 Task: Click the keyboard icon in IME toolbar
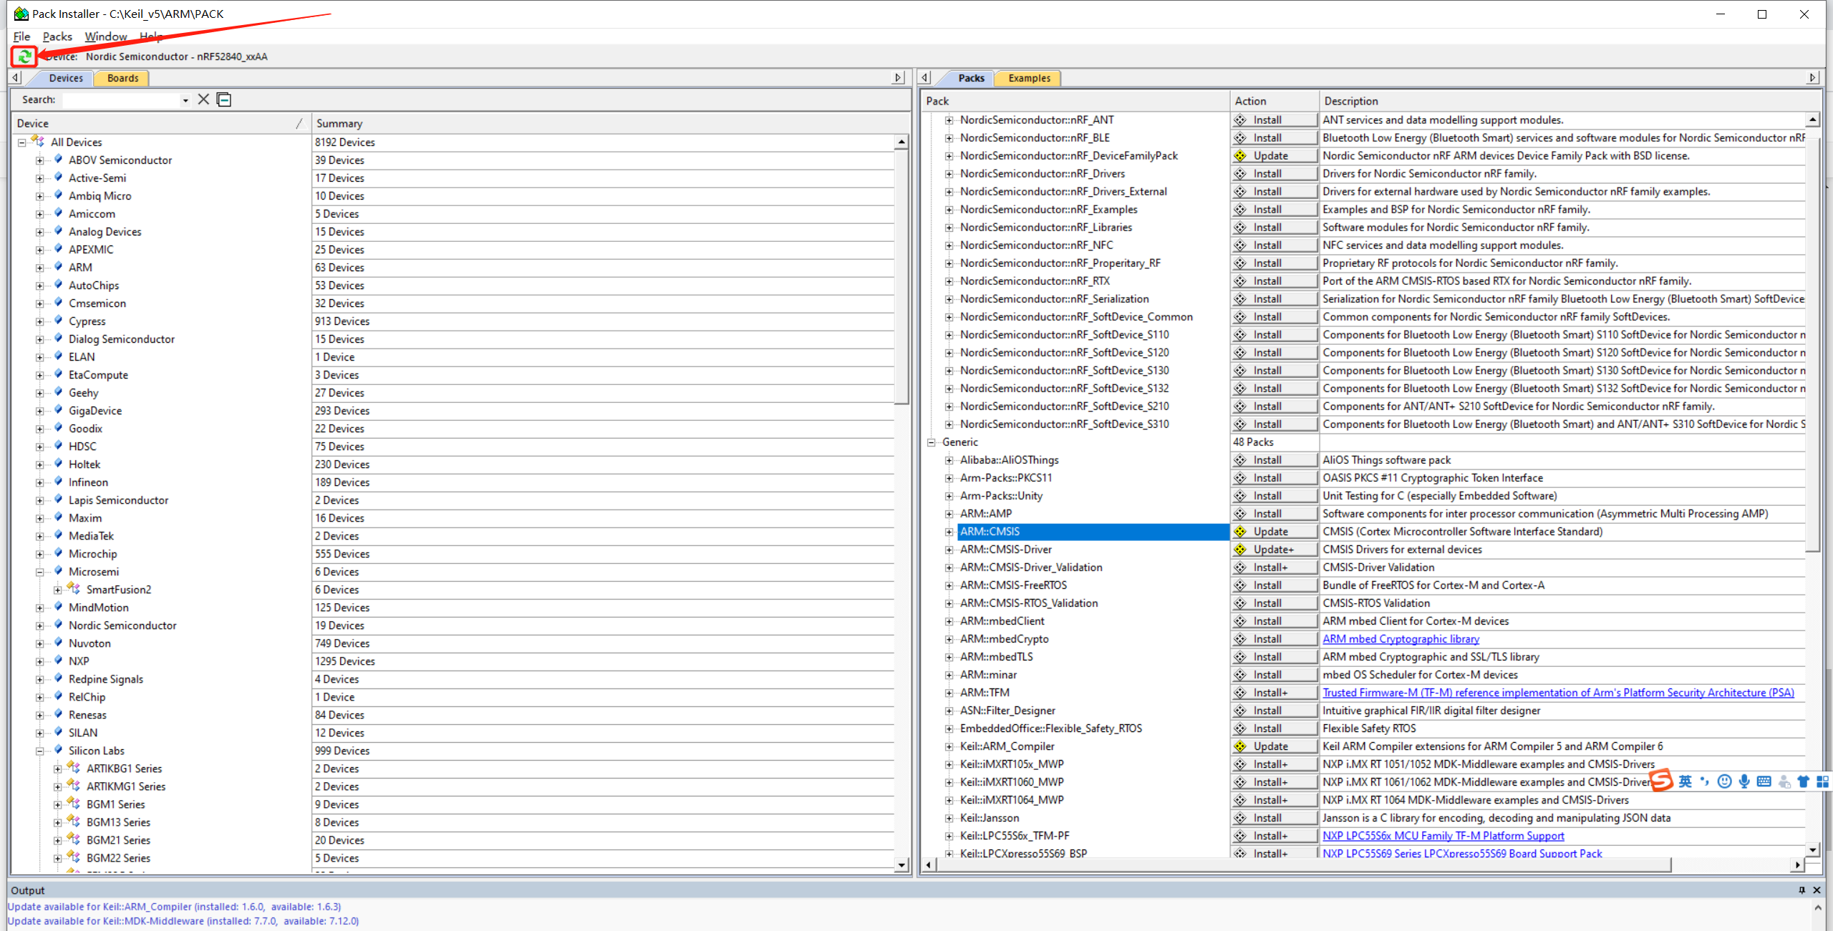[x=1764, y=781]
